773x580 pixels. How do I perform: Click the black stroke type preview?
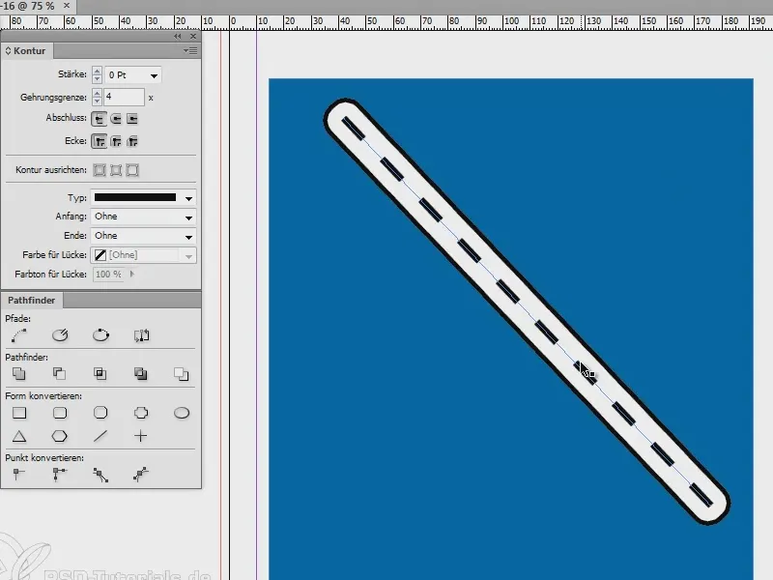coord(135,198)
